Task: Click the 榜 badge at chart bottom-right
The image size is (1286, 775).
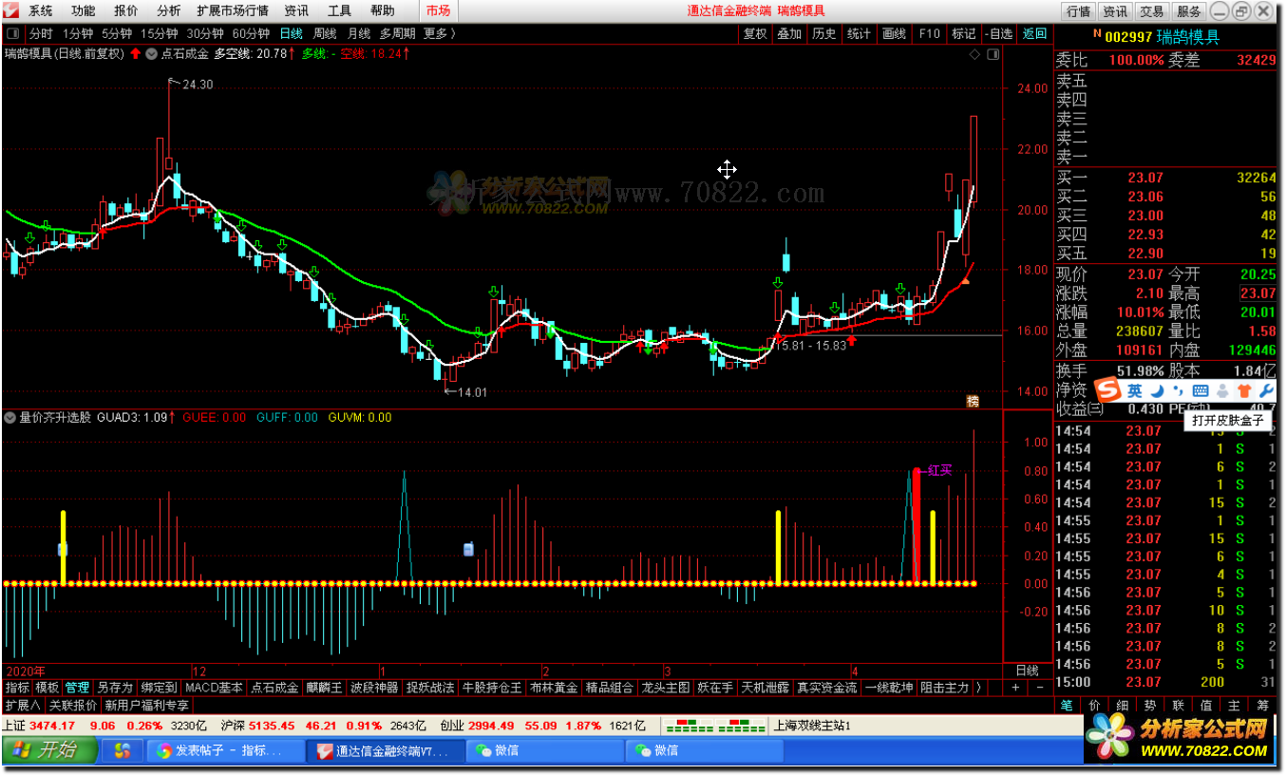Action: [973, 401]
